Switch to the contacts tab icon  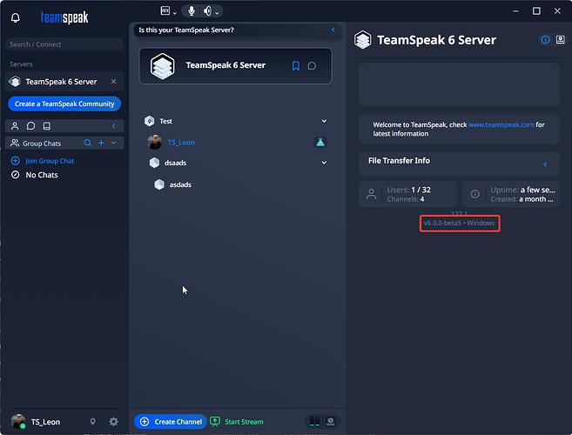point(16,126)
